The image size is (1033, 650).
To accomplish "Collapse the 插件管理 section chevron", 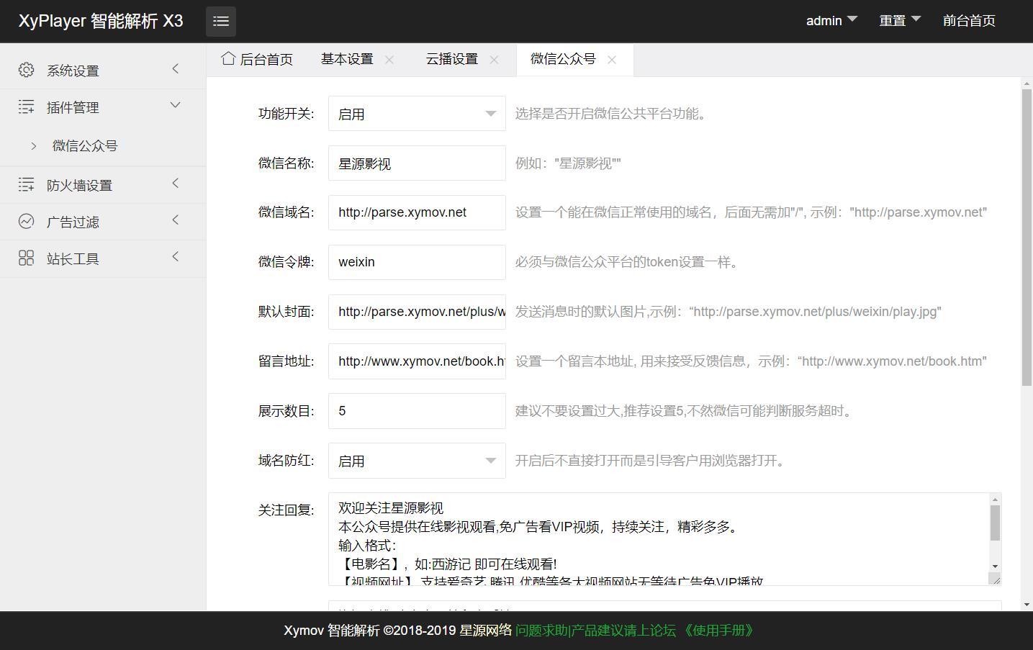I will 175,104.
